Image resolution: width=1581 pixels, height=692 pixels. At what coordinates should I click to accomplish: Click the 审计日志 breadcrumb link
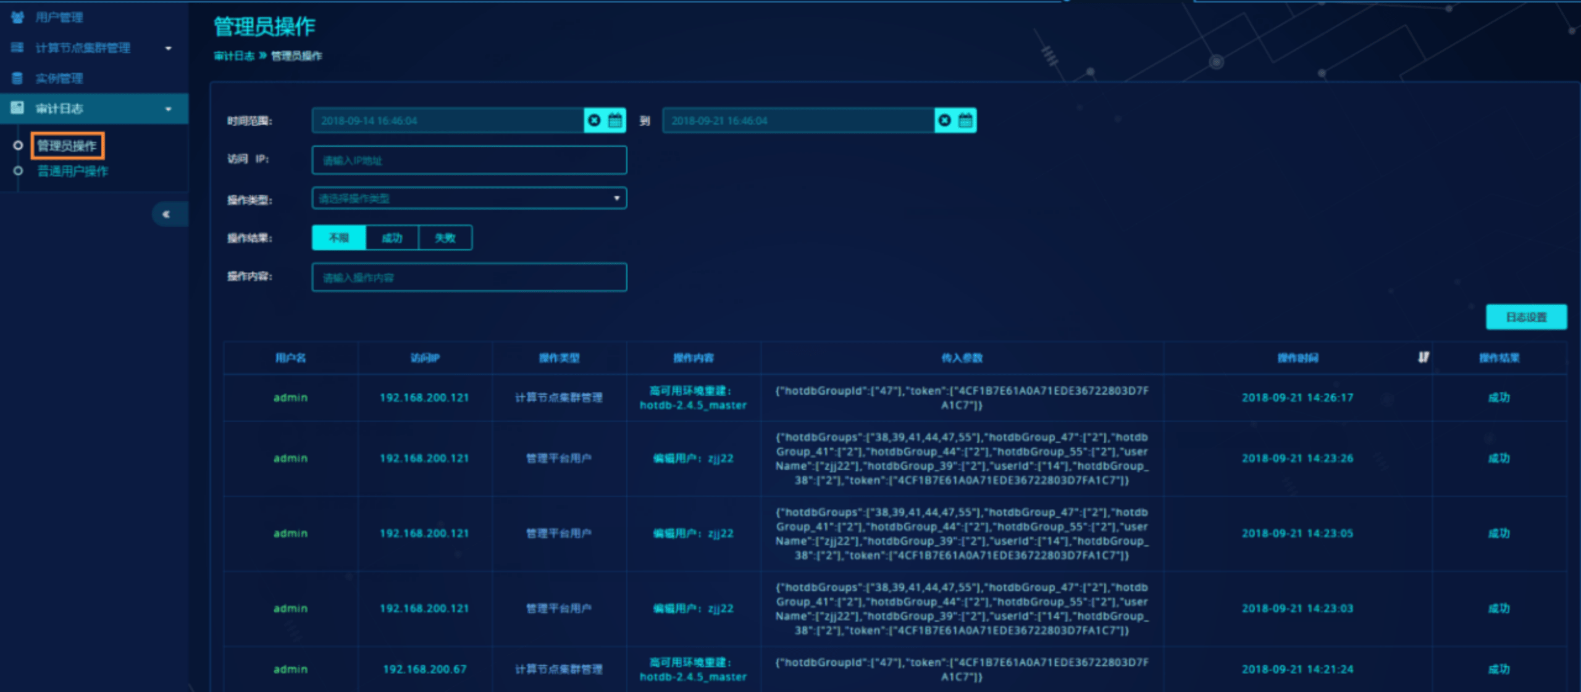point(233,56)
